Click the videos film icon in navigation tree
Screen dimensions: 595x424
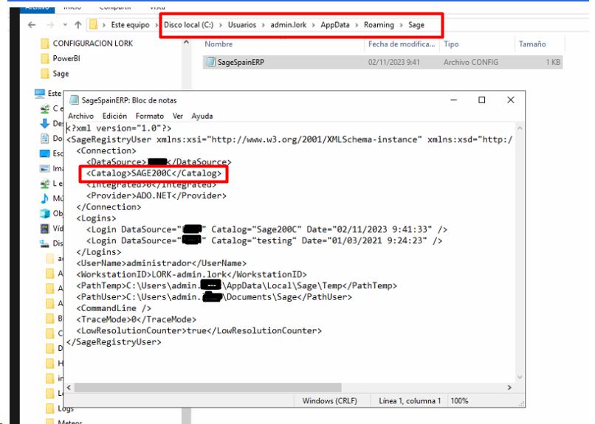(45, 229)
